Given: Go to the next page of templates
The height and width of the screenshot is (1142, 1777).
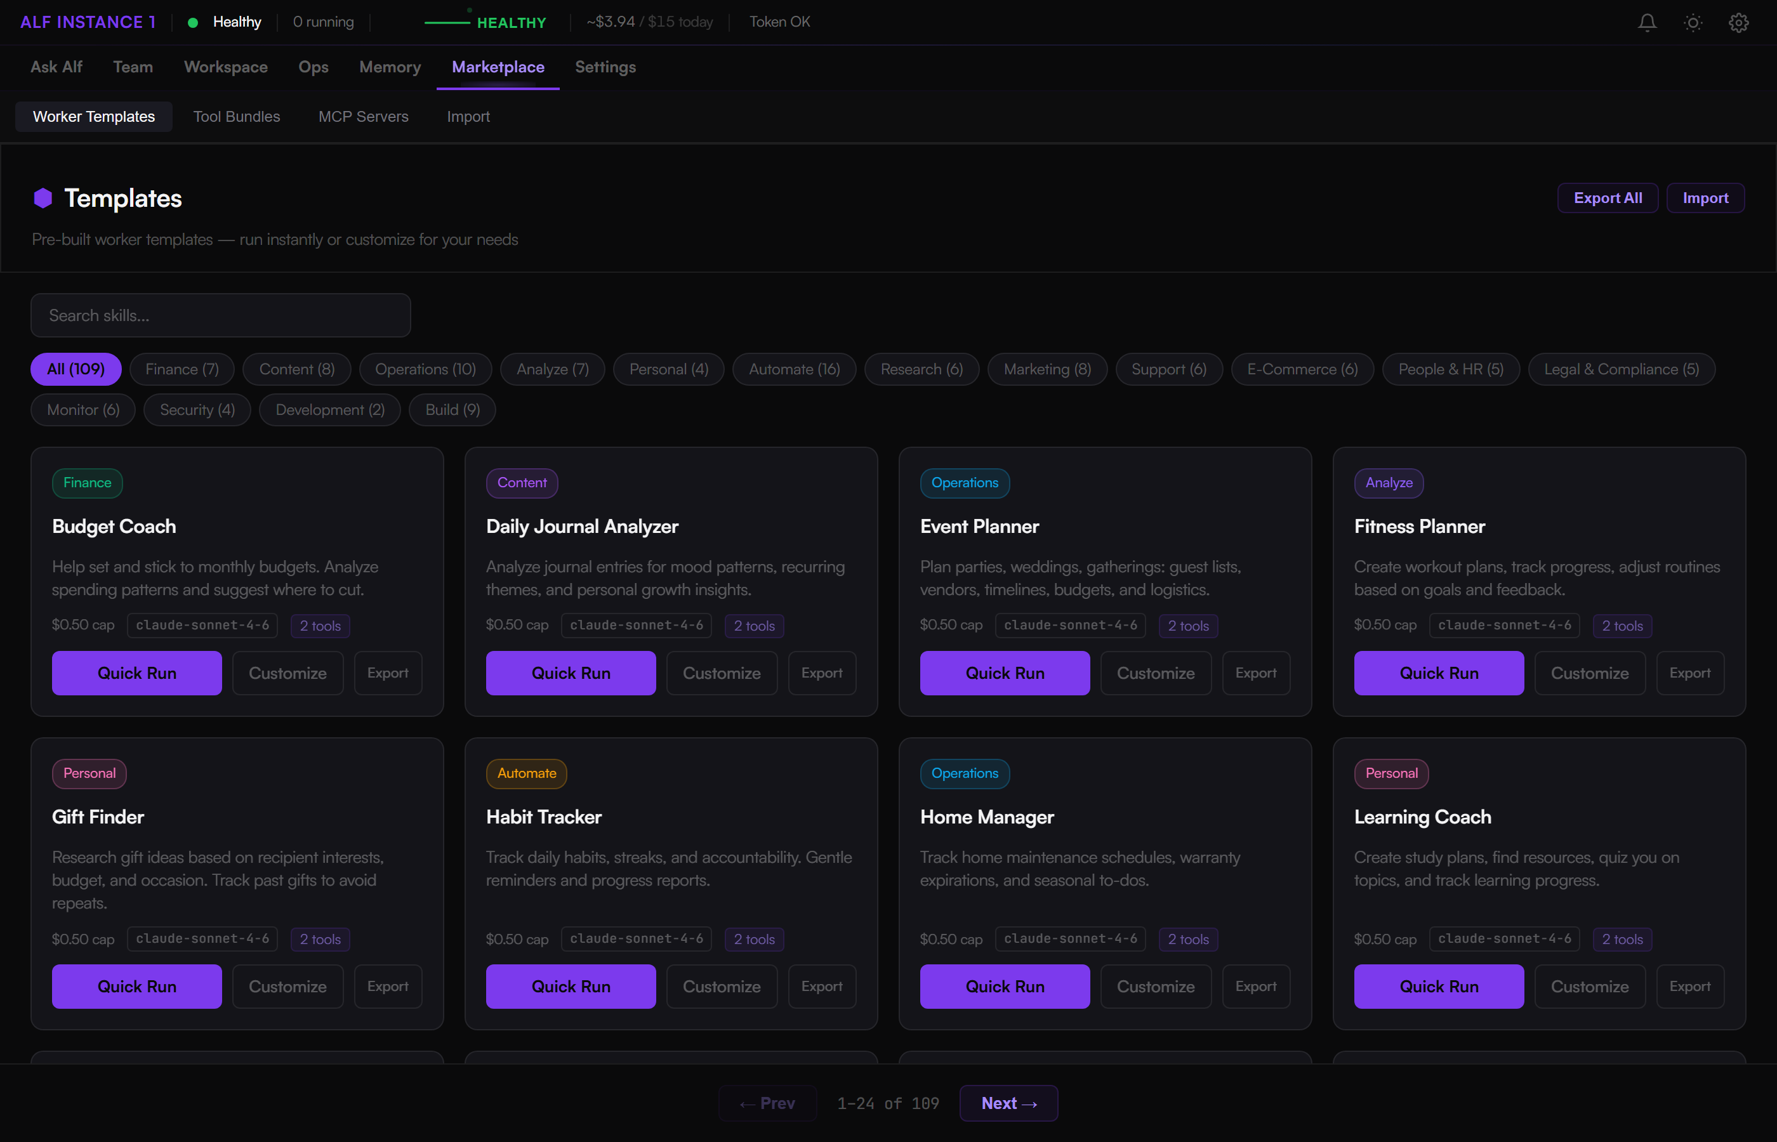Looking at the screenshot, I should 1008,1103.
